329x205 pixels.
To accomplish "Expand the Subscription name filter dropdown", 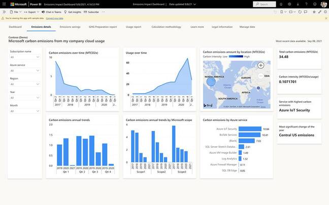I will pos(24,57).
